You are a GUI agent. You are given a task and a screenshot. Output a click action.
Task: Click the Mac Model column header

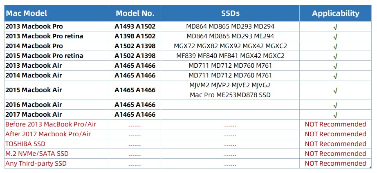[x=27, y=13]
